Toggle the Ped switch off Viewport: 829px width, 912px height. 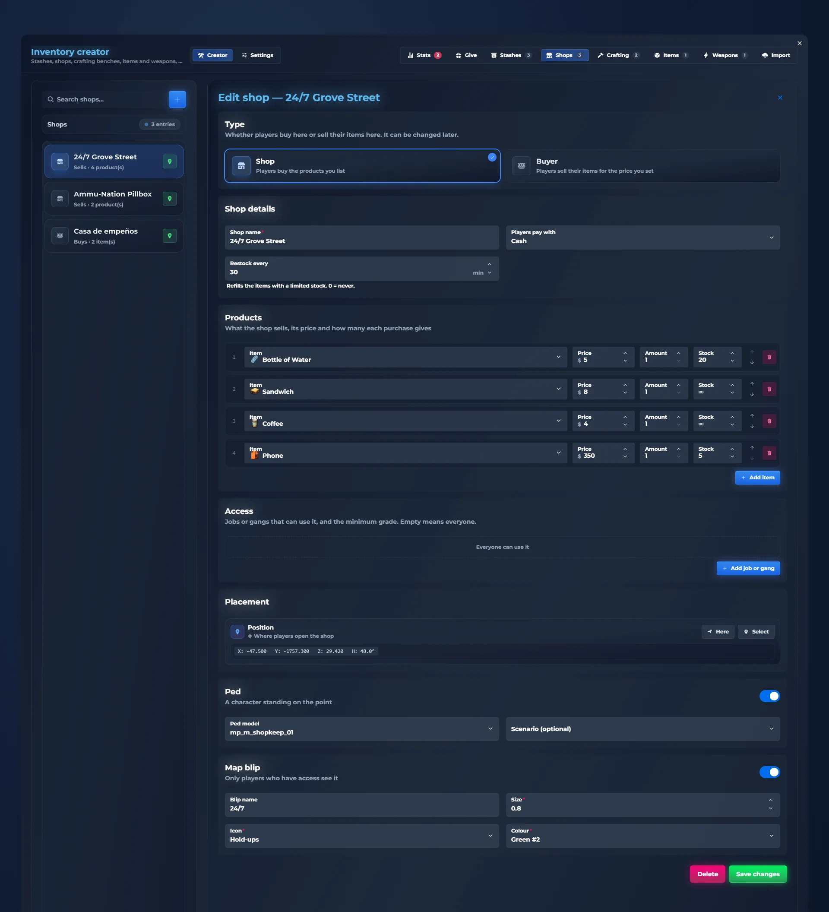769,696
